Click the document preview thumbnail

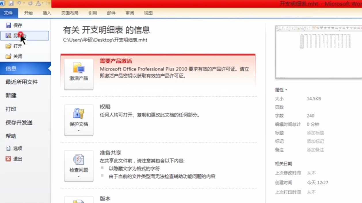(319, 52)
